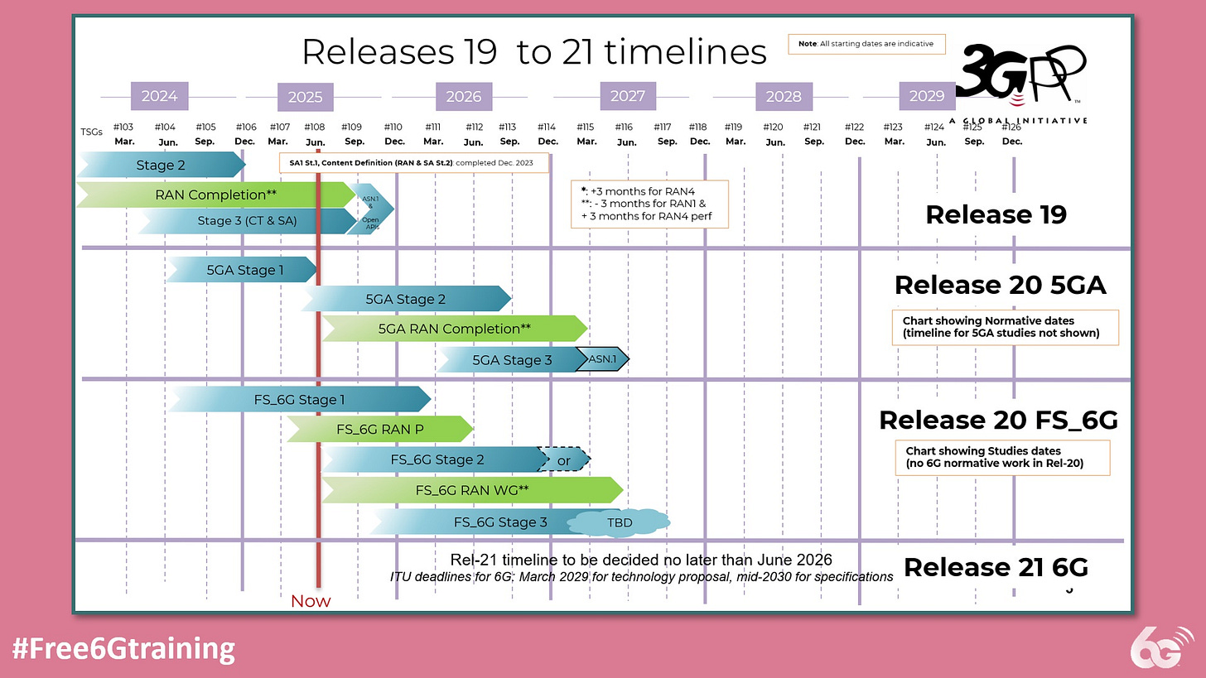This screenshot has height=678, width=1206.
Task: Click the 3GPP logo
Action: (1021, 82)
